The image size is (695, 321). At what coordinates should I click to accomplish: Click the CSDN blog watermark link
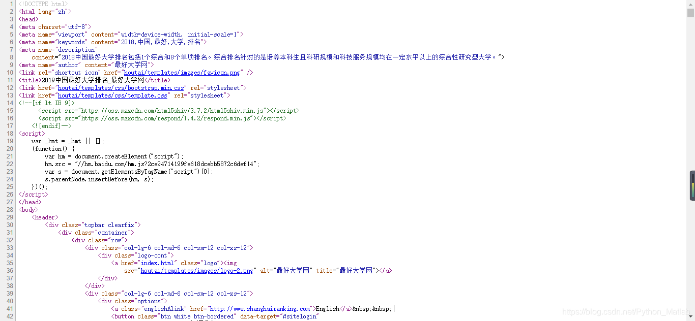point(626,310)
